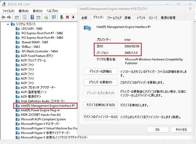Screen dimensions: 196x144
Task: Select ACPI Fixed Feature ボタン
Action: (x=37, y=56)
